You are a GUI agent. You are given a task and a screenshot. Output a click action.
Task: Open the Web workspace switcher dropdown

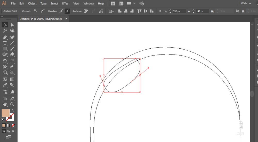pyautogui.click(x=246, y=3)
